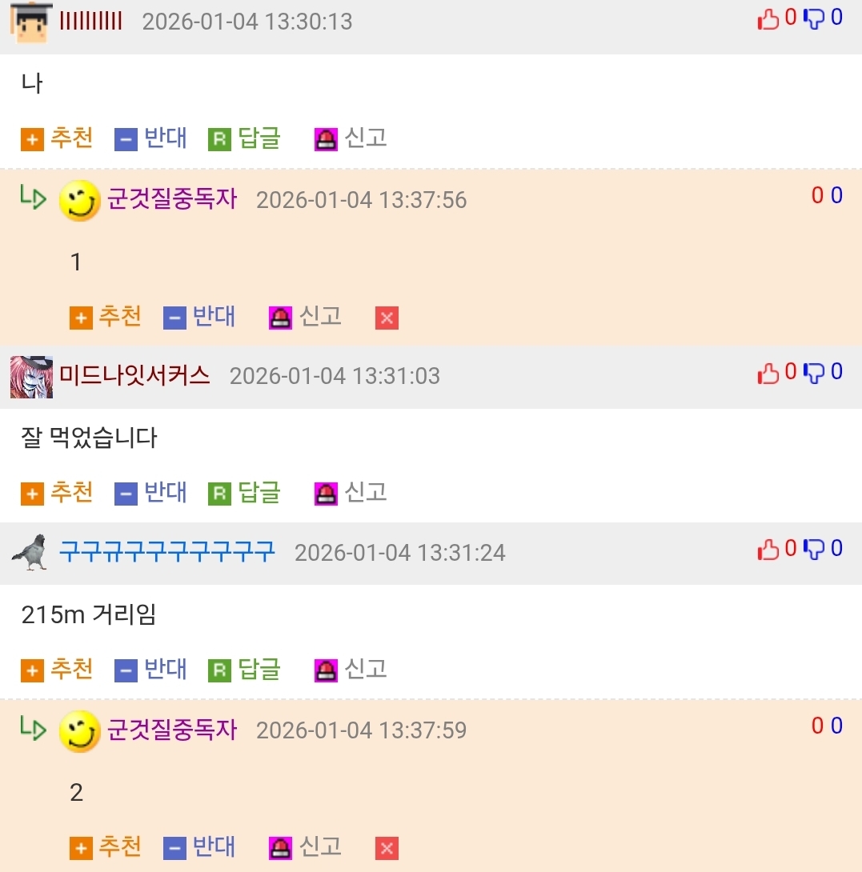Recommend the 잘 먹었습니다 comment
Screen dimensions: 862x872
57,494
